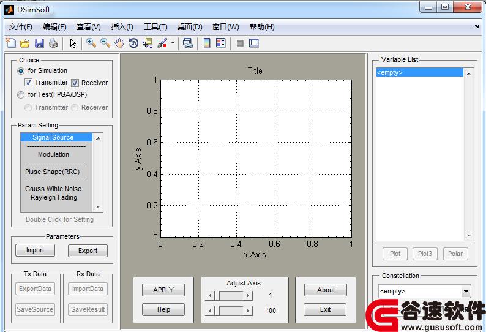Open the 查看(V) menu
The height and width of the screenshot is (332, 486).
click(89, 27)
